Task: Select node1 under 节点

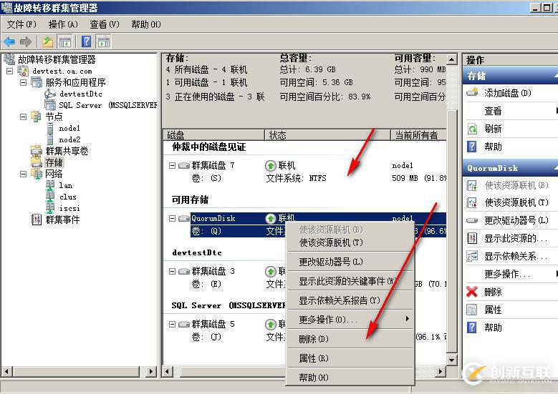Action: [x=69, y=128]
